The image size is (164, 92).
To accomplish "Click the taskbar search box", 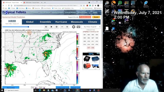I will (x=19, y=90).
